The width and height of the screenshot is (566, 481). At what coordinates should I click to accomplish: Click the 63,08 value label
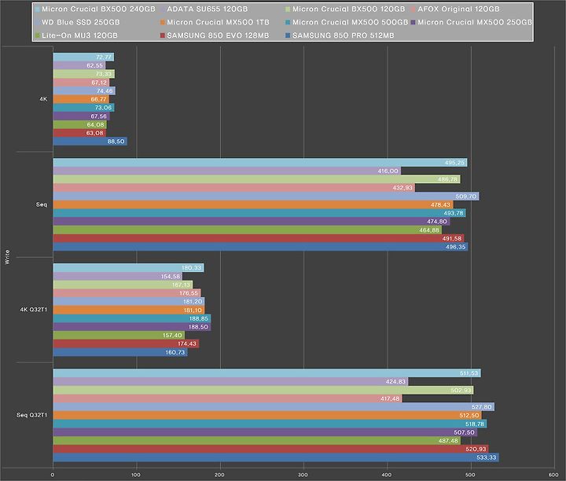[94, 133]
